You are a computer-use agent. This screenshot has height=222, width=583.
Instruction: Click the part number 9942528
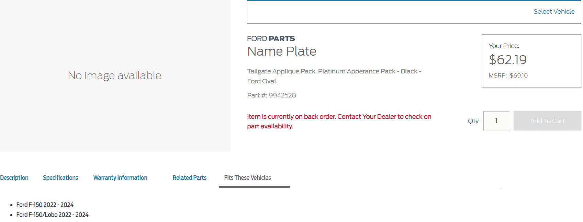282,95
